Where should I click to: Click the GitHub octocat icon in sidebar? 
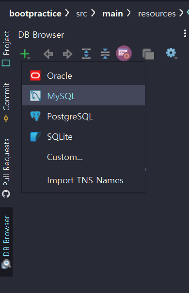point(6,194)
